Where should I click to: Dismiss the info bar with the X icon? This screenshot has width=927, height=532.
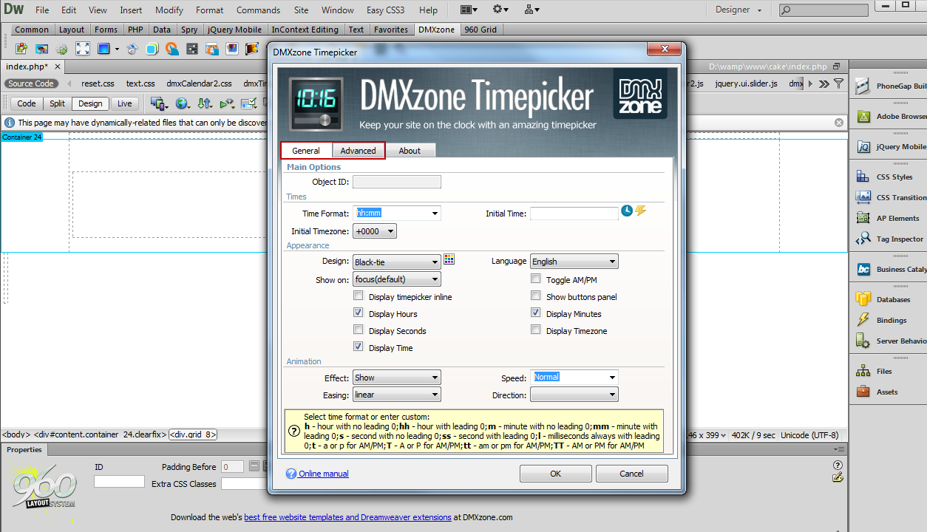coord(839,123)
